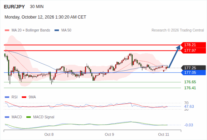
Task: Click the 176.41 support level label
Action: 190,88
